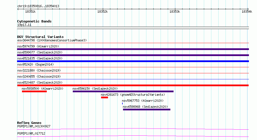Open variant nsv3240655 (Chaisson2019) label

coord(39,76)
